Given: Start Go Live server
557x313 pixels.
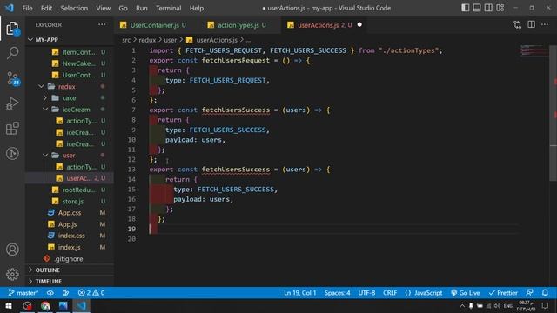Looking at the screenshot, I should point(466,293).
